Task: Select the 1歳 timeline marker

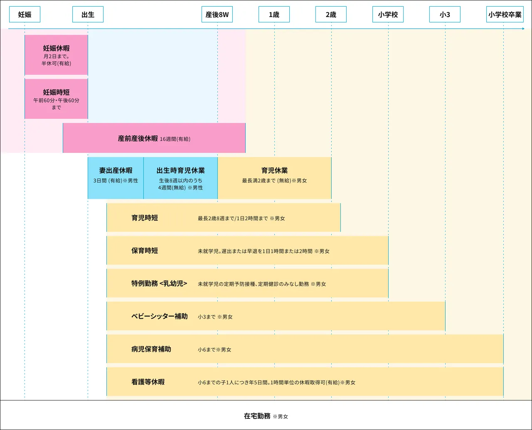Action: click(274, 14)
